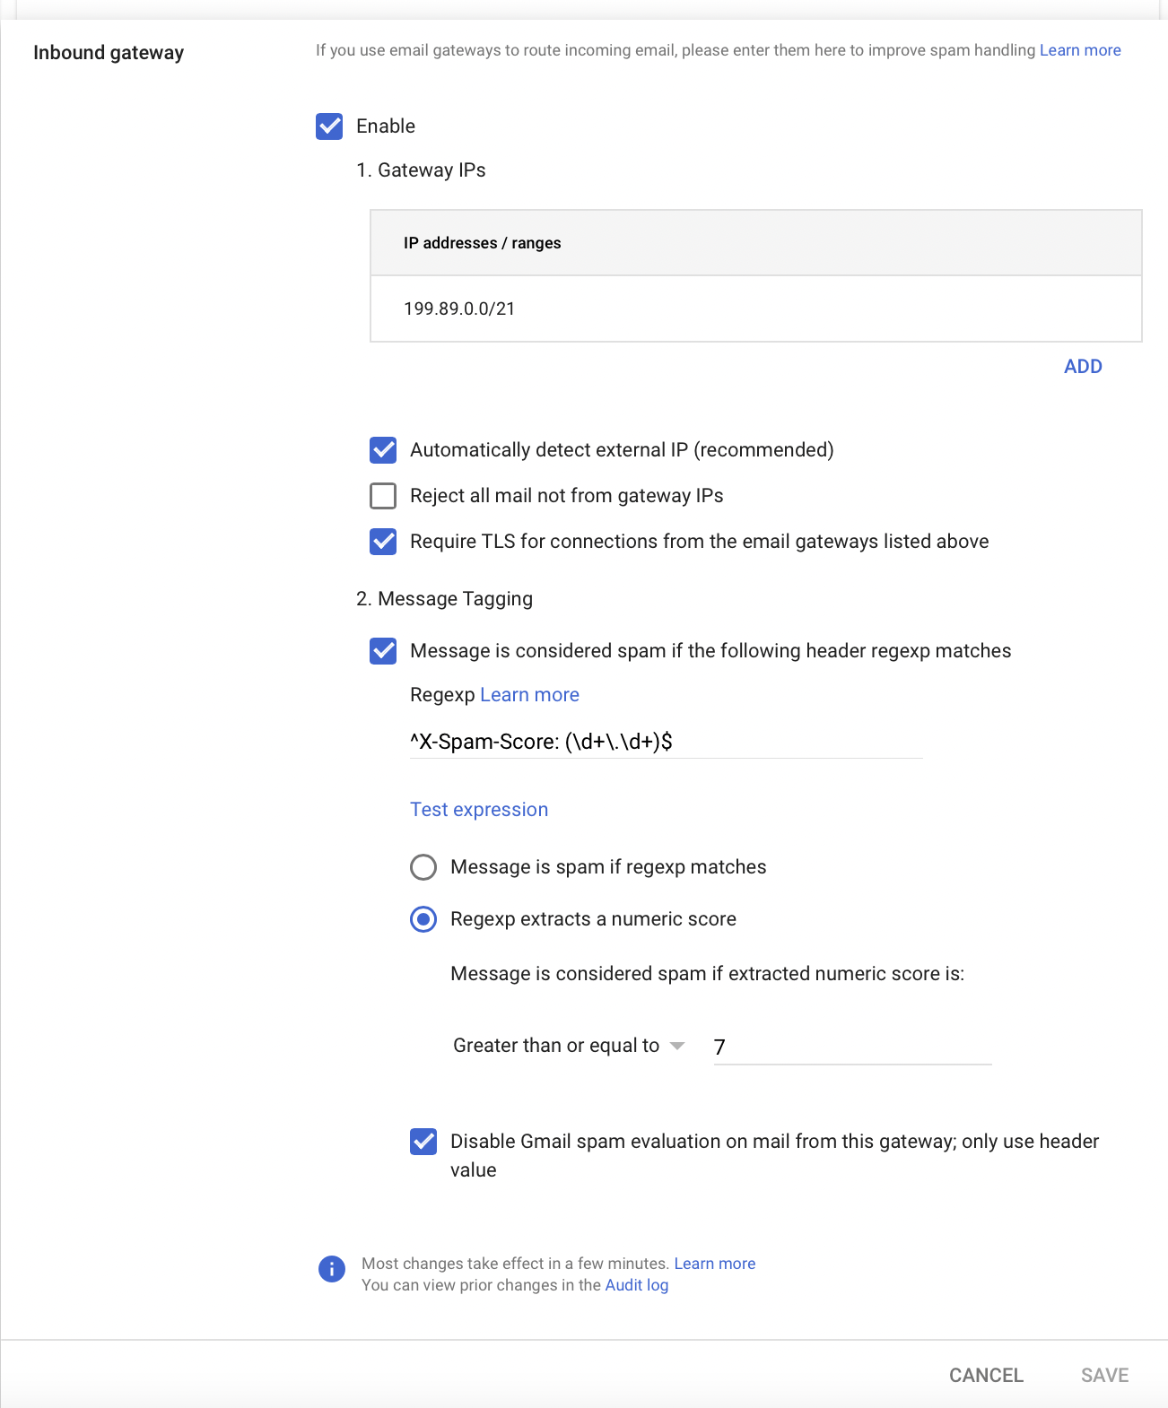Select Regexp extracts a numeric score option
The image size is (1168, 1408).
423,919
